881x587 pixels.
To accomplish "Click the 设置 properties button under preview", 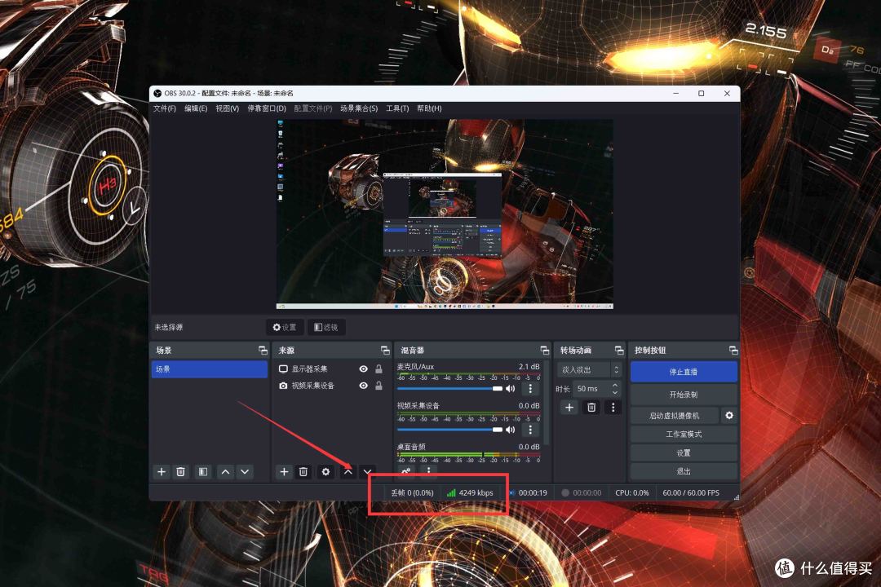I will (x=285, y=327).
